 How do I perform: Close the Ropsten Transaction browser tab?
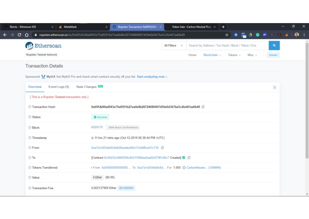click(161, 27)
